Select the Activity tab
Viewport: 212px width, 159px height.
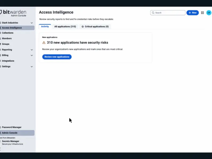(45, 26)
